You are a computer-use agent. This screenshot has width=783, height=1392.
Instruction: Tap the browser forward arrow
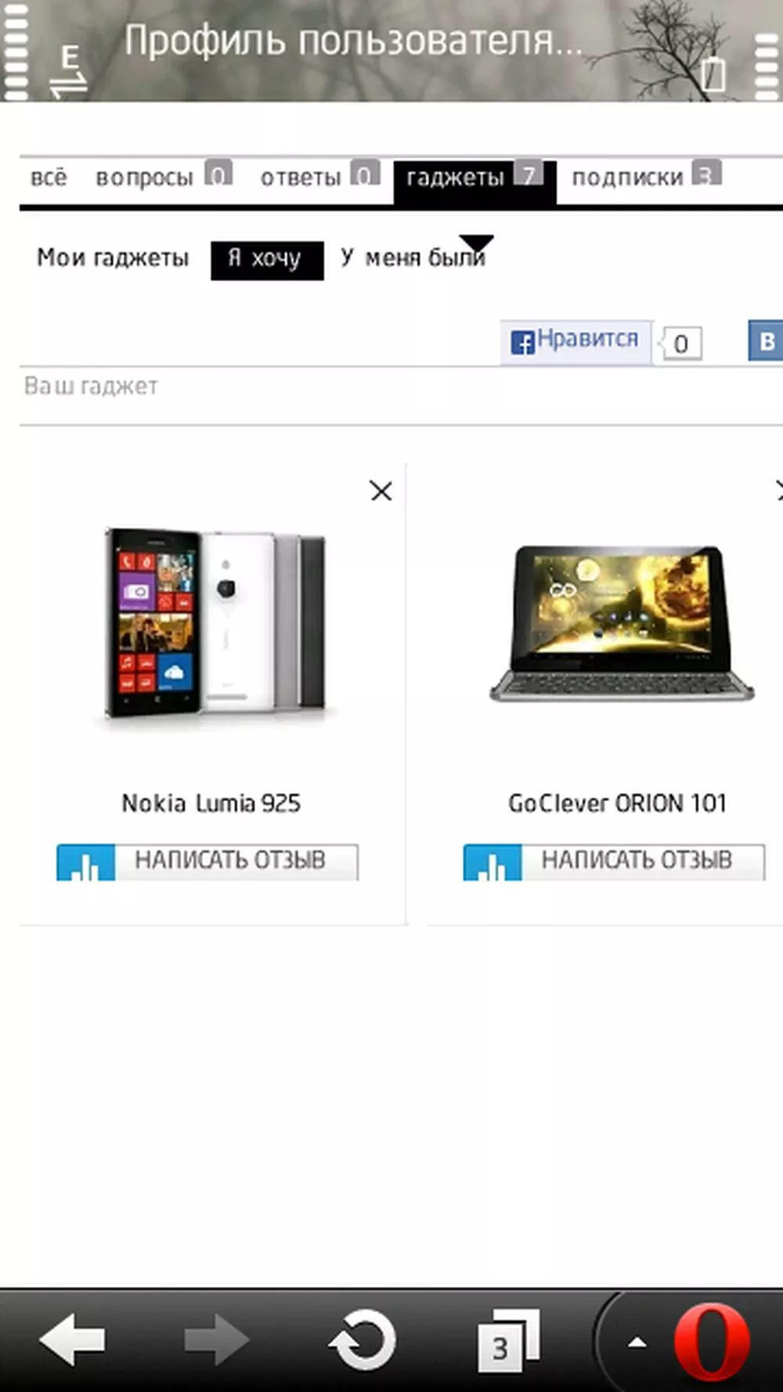click(217, 1340)
